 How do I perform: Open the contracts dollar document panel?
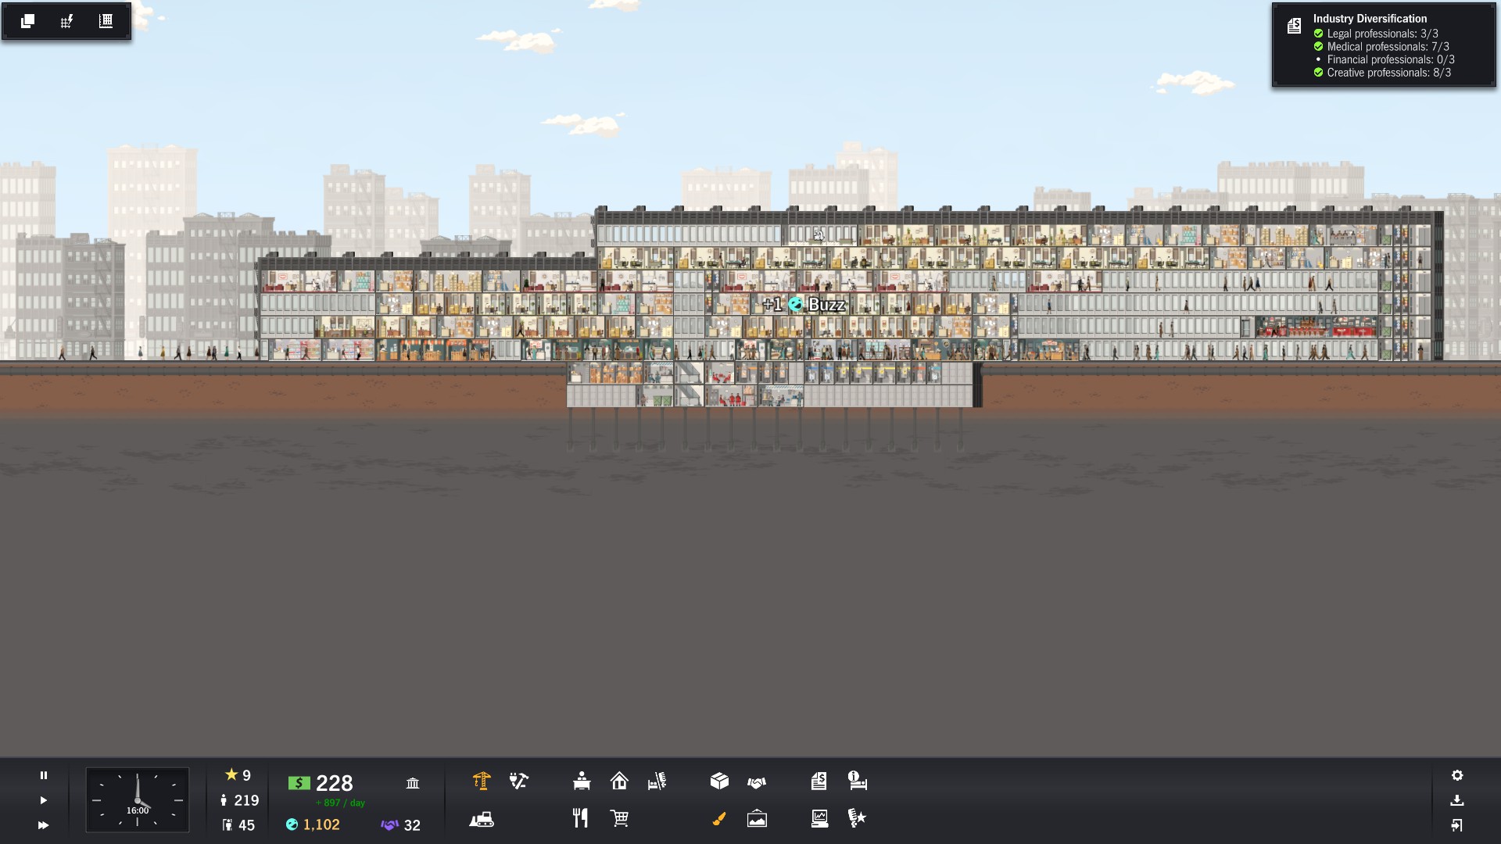click(x=819, y=781)
